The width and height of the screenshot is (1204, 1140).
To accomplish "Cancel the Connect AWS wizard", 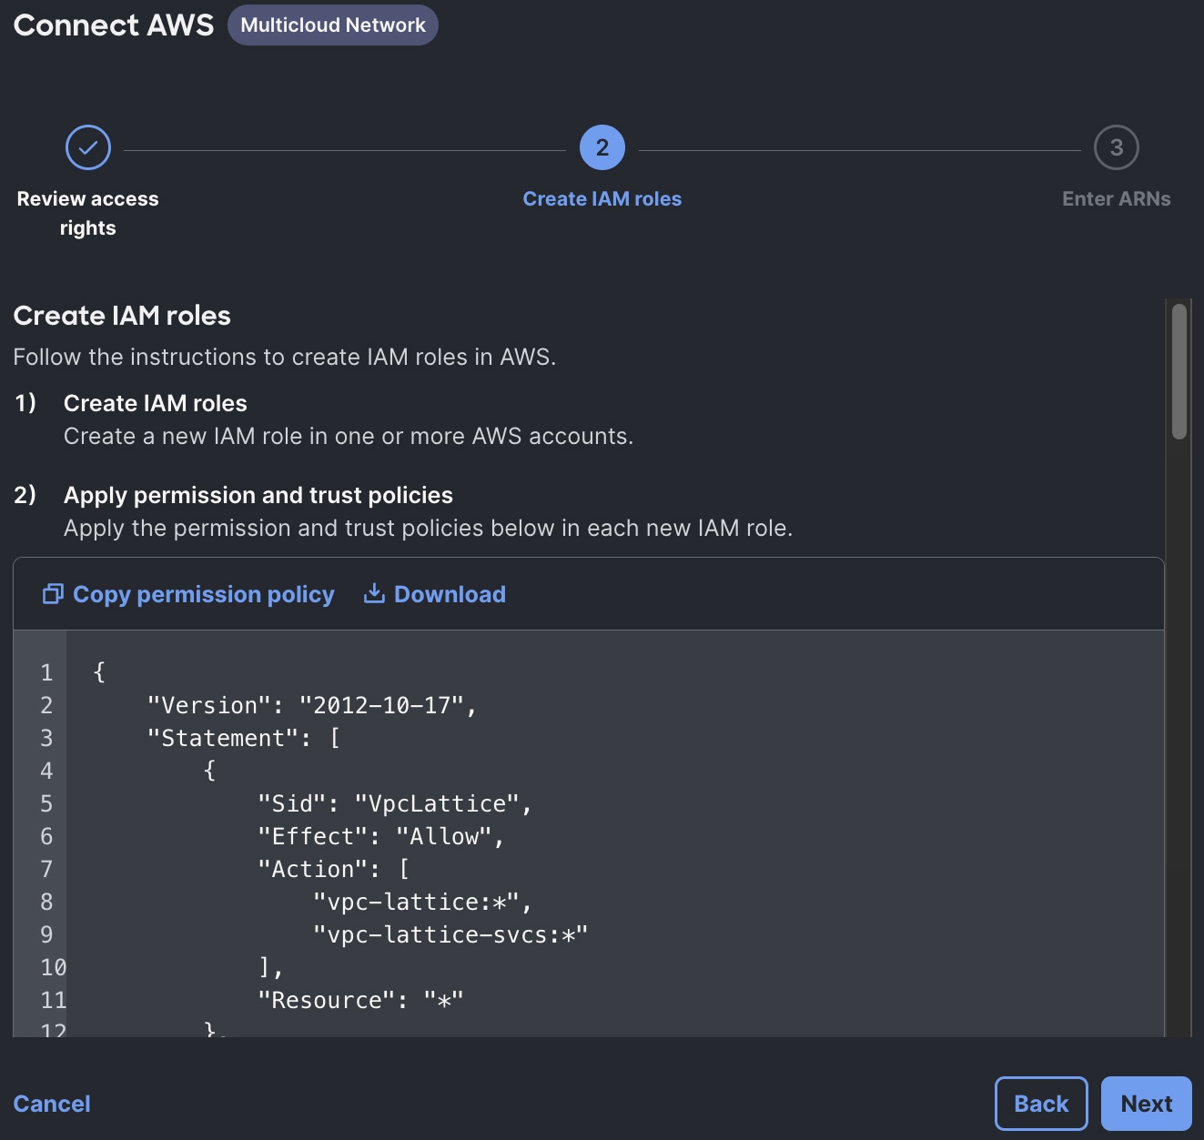I will pos(52,1104).
